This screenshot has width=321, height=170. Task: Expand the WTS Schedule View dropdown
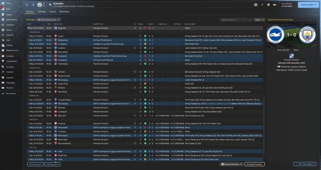[48, 20]
